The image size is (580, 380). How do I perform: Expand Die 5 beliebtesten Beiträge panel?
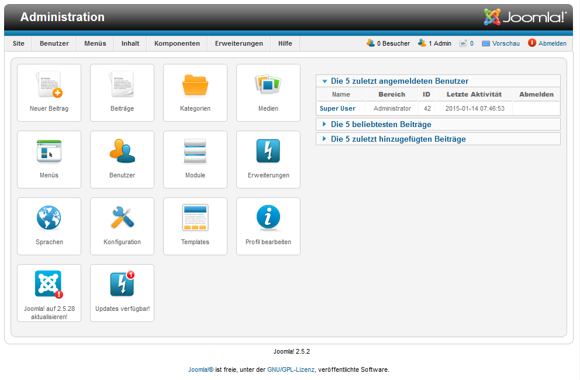coord(381,124)
